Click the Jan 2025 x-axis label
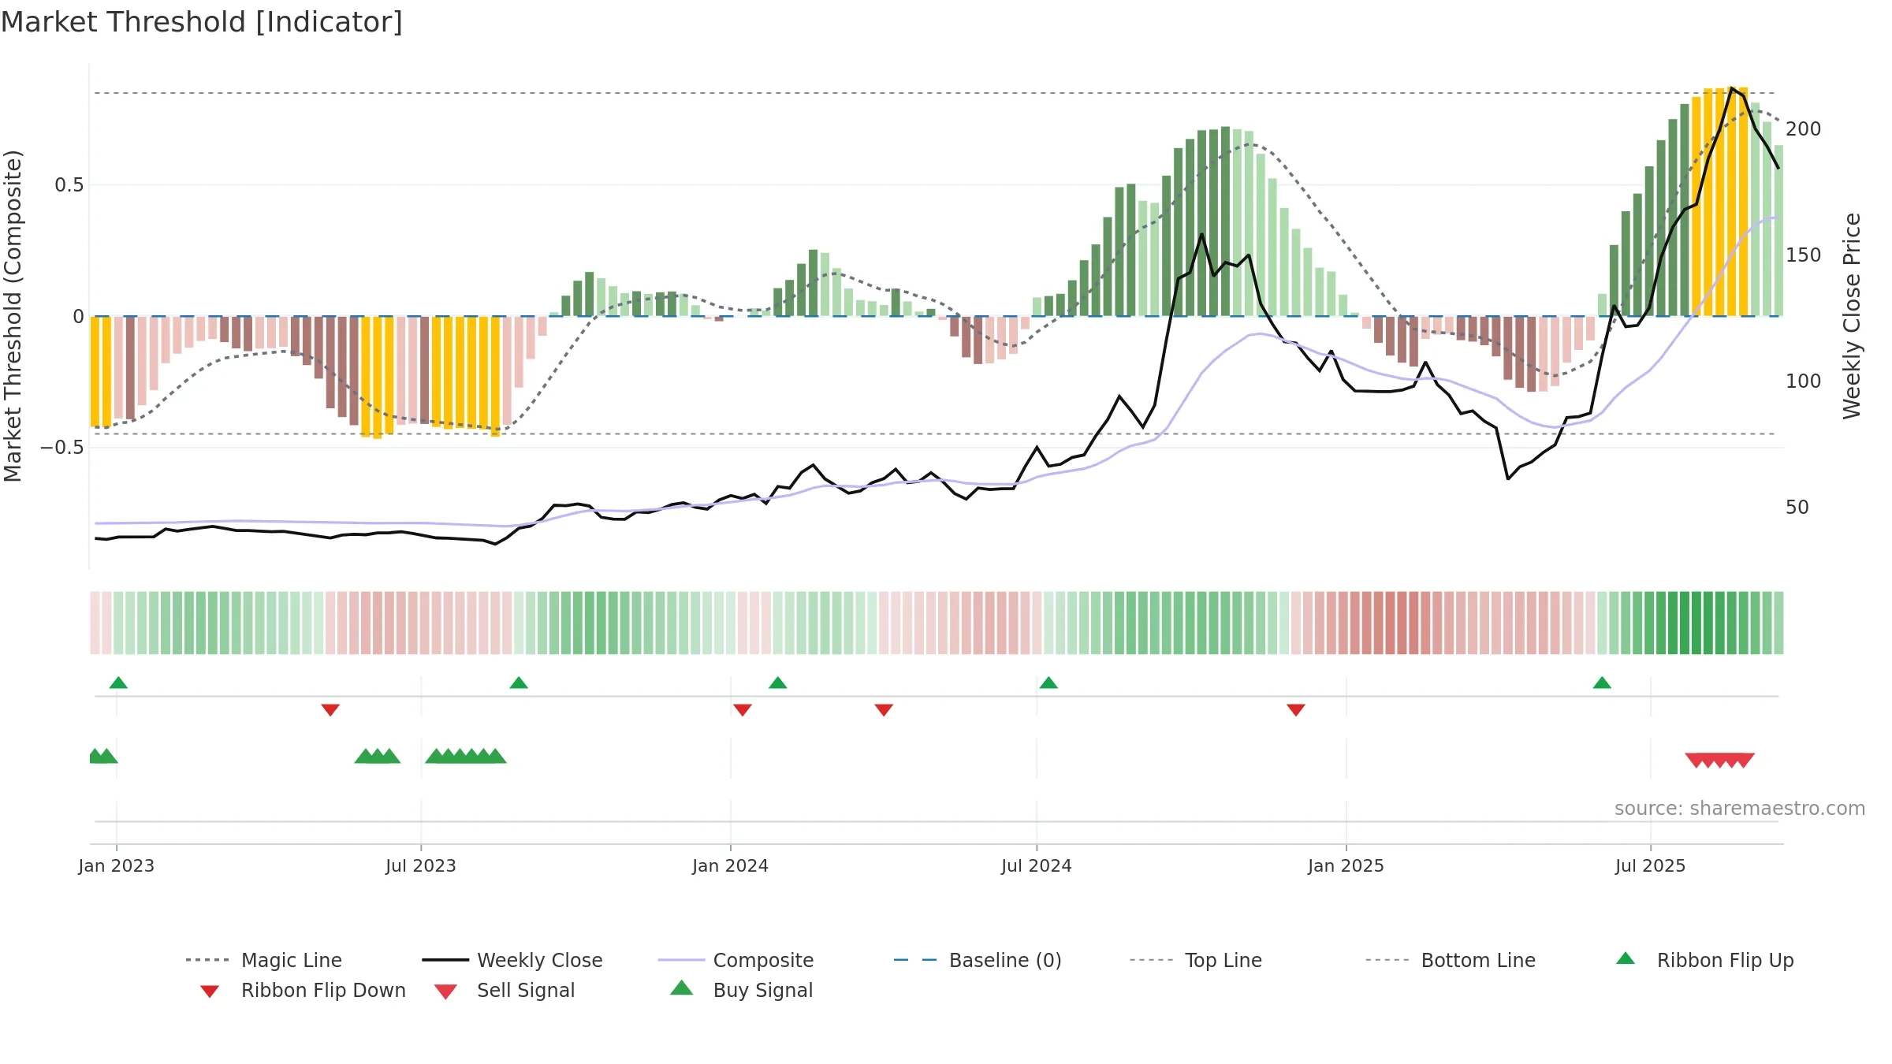 1346,865
